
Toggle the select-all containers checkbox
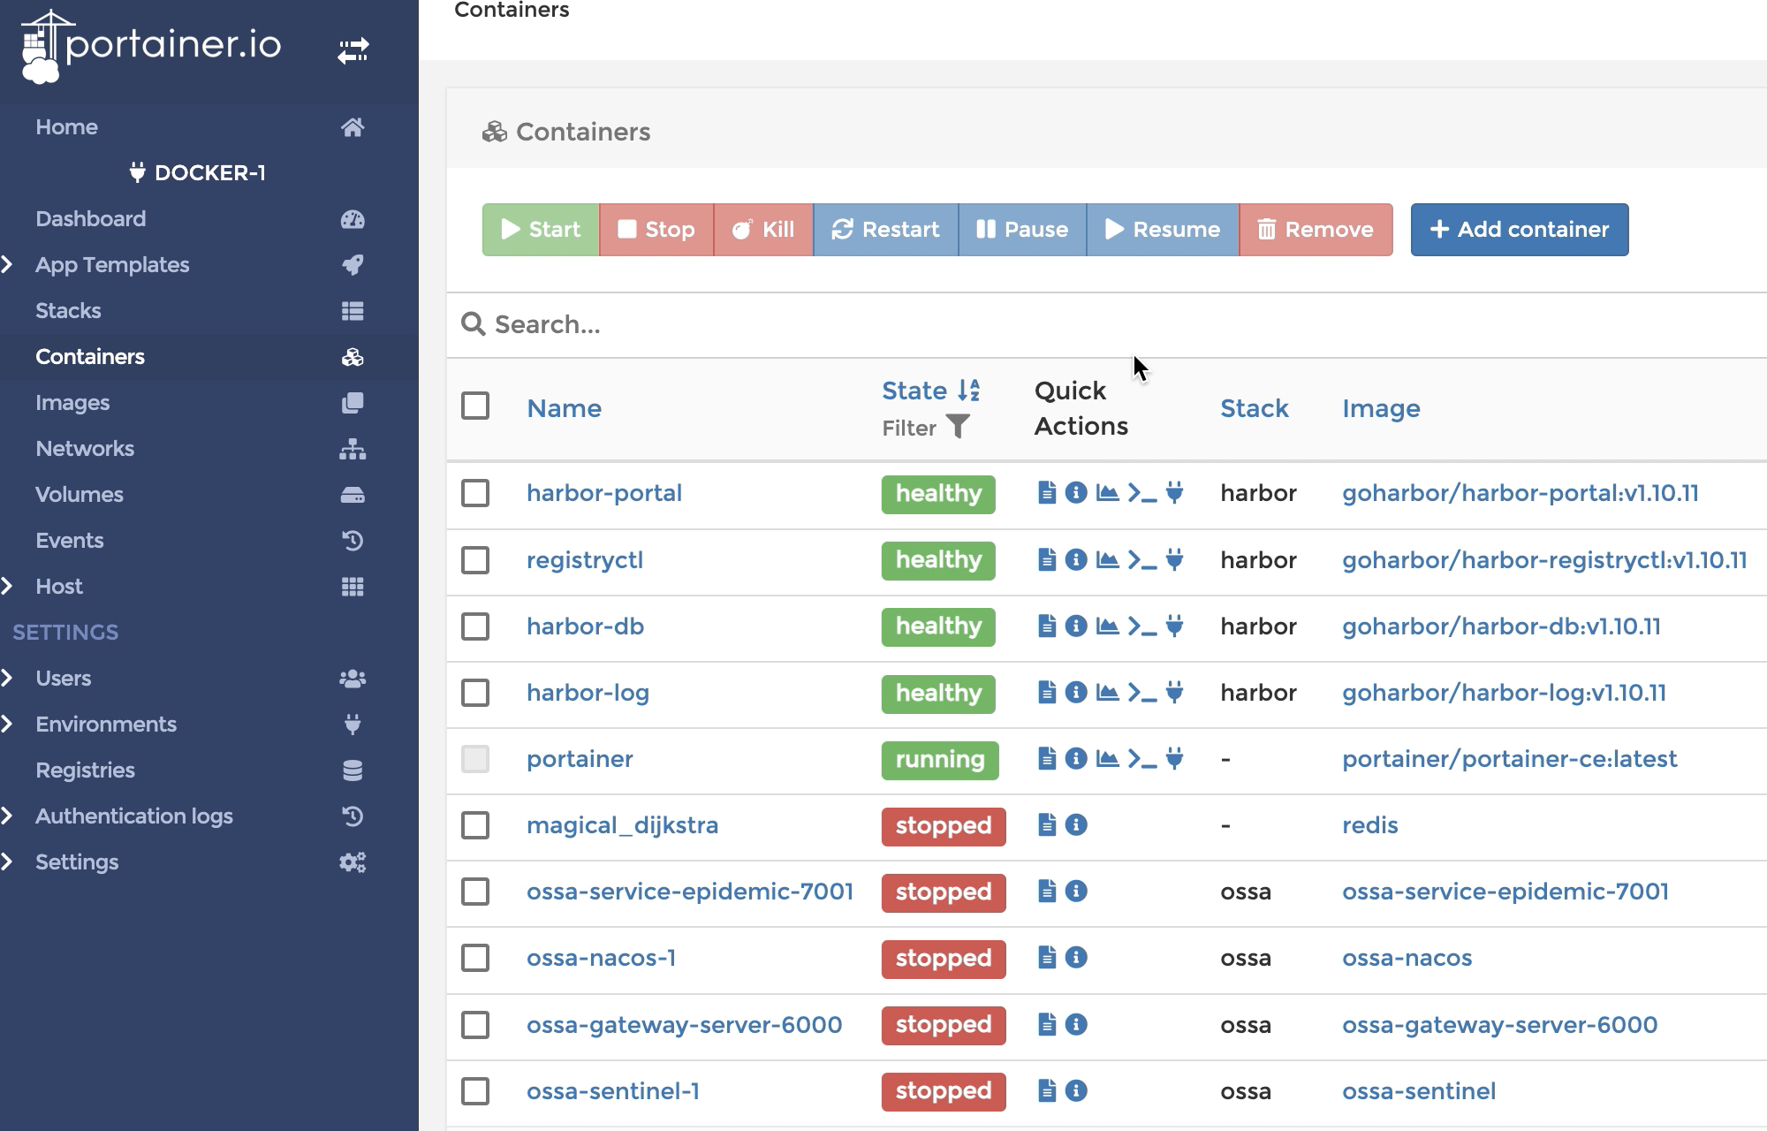(475, 406)
